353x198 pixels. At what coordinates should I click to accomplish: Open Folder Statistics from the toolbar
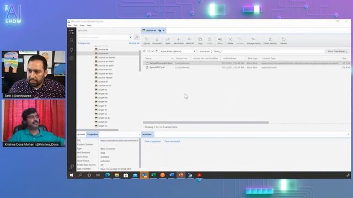click(x=270, y=41)
